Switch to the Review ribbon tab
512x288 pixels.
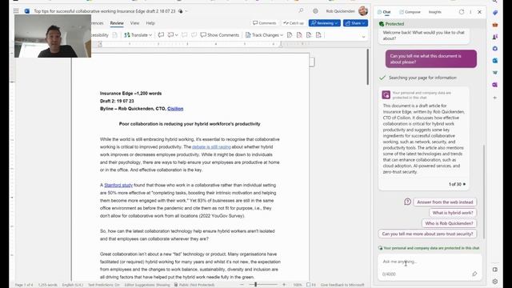pyautogui.click(x=117, y=23)
